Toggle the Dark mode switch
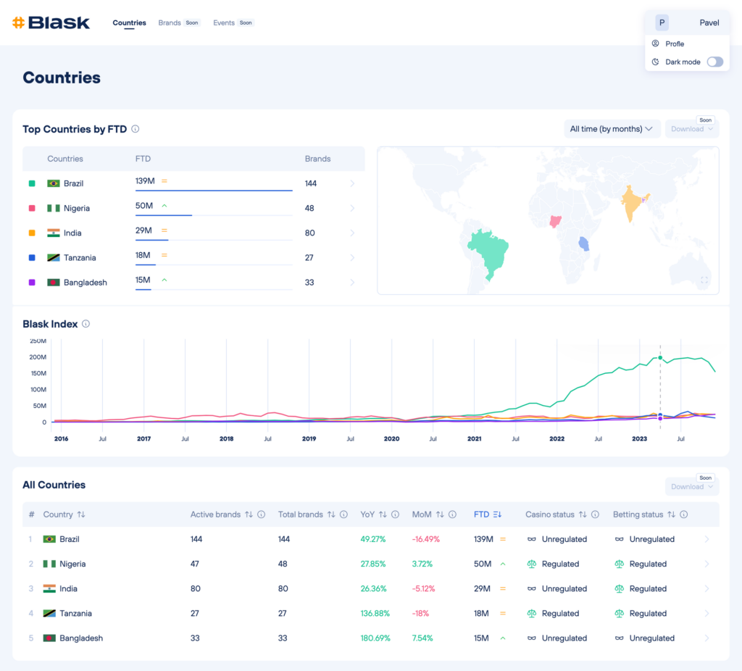The height and width of the screenshot is (671, 742). pos(714,62)
